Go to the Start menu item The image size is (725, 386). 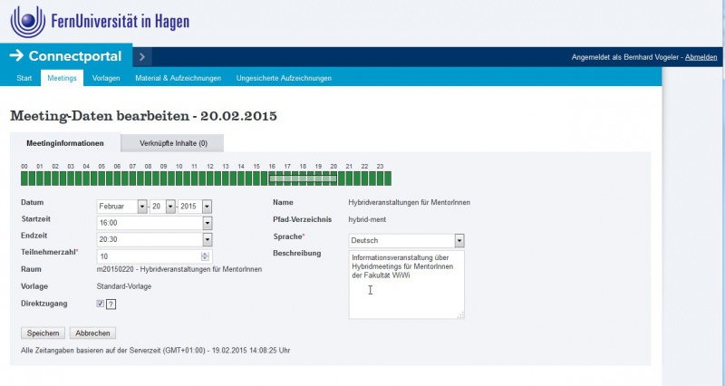point(24,78)
